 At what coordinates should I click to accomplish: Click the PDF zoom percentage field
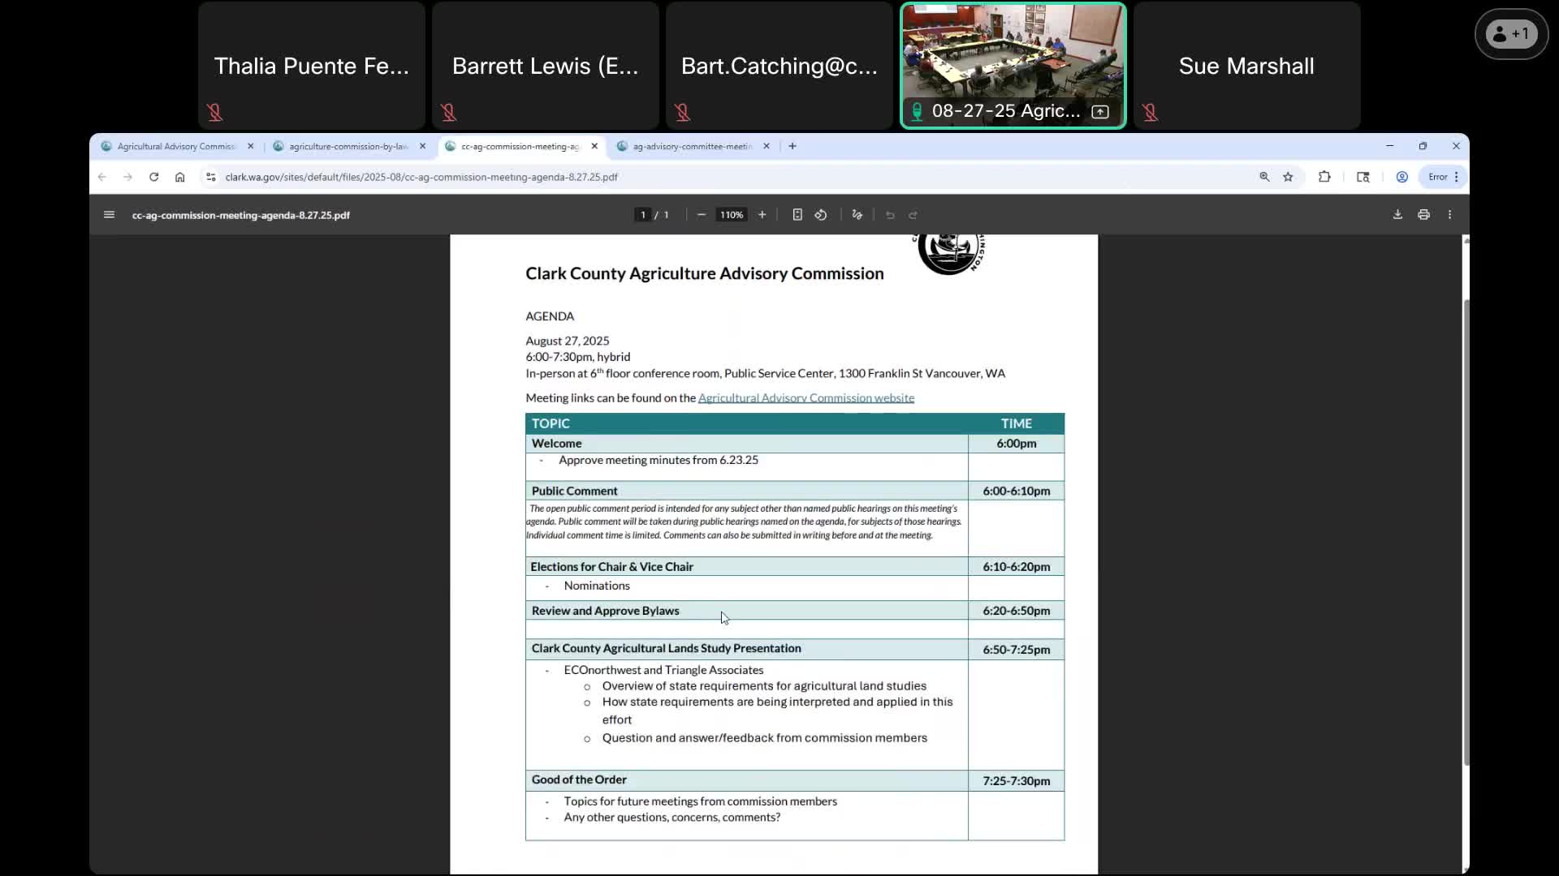(731, 215)
